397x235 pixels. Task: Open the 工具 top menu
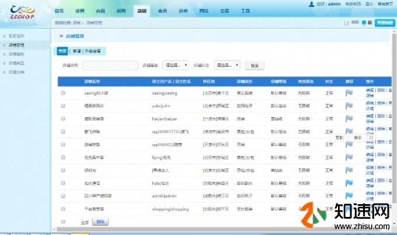[x=245, y=11]
